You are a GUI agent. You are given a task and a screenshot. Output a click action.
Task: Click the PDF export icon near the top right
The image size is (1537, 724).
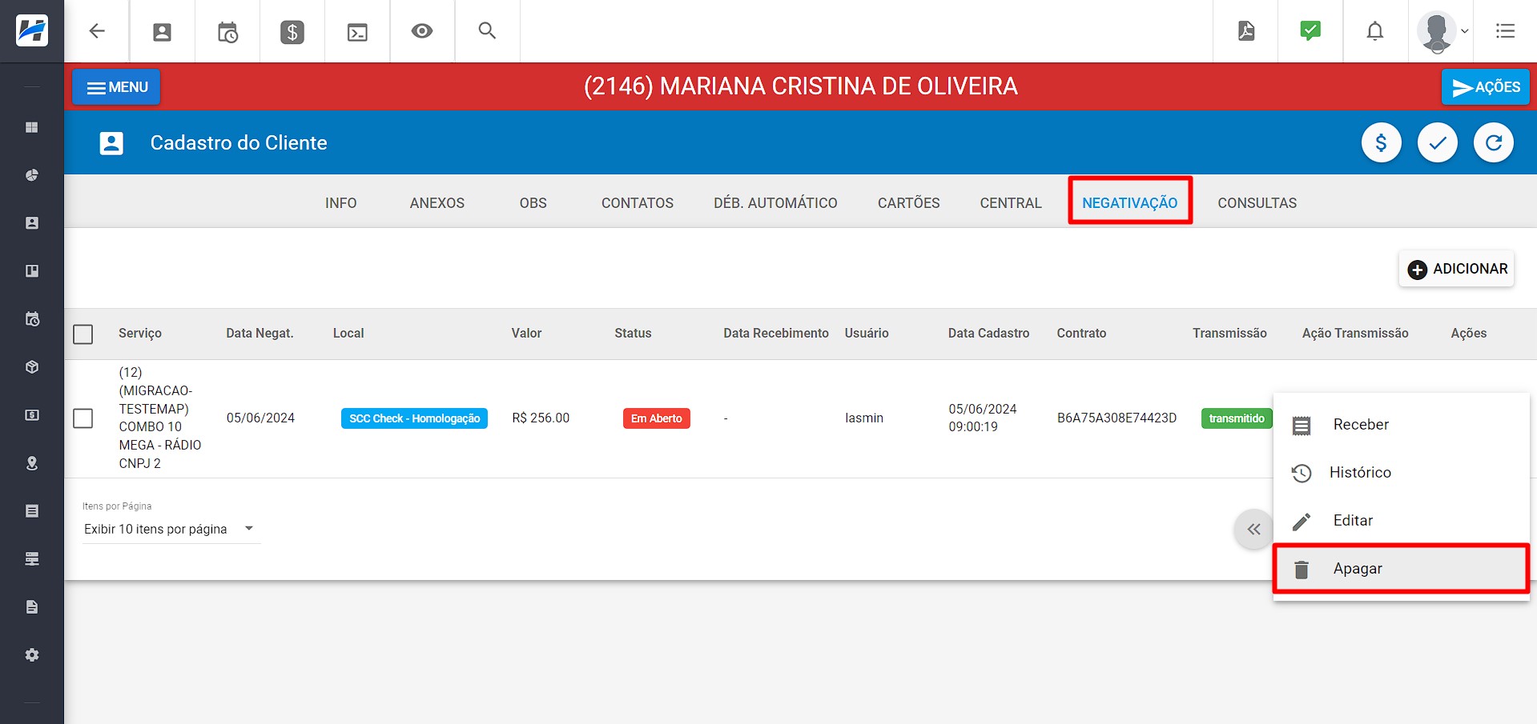pos(1245,31)
